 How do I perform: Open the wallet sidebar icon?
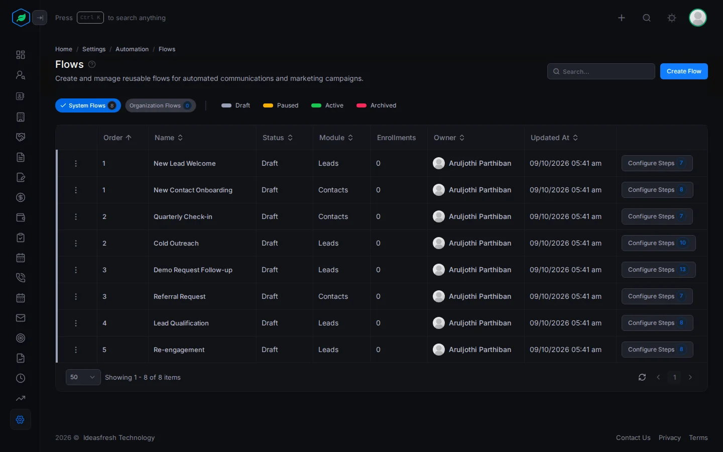[21, 217]
